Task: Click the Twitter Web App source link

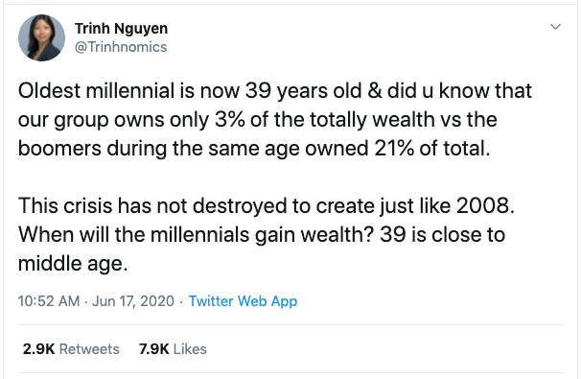Action: click(243, 301)
